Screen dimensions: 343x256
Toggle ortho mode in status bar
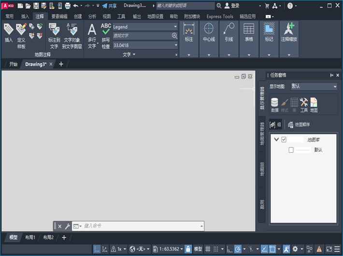229,249
